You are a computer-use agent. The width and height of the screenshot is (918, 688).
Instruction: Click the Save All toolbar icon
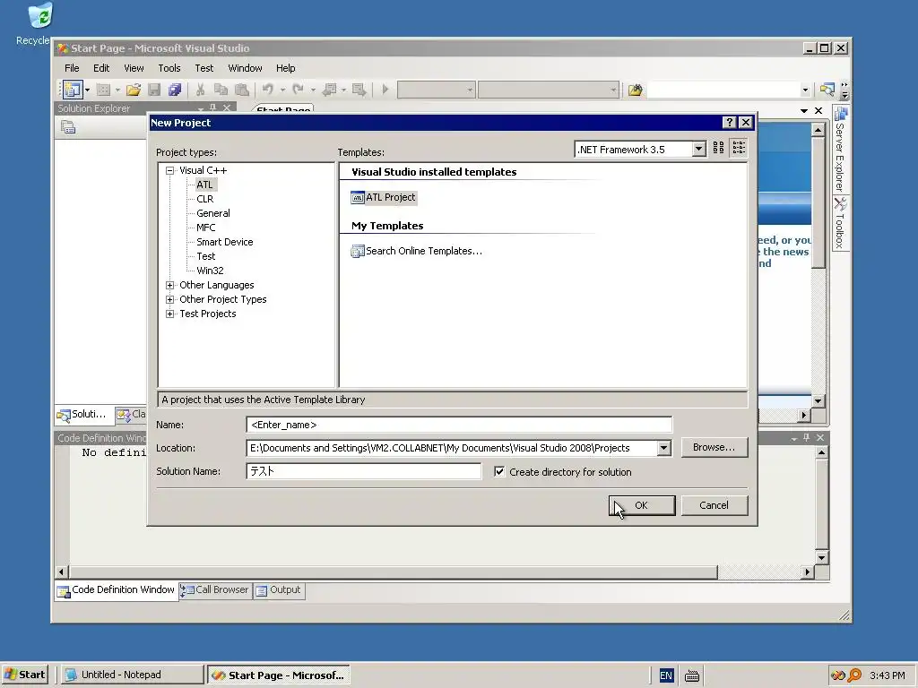click(175, 90)
